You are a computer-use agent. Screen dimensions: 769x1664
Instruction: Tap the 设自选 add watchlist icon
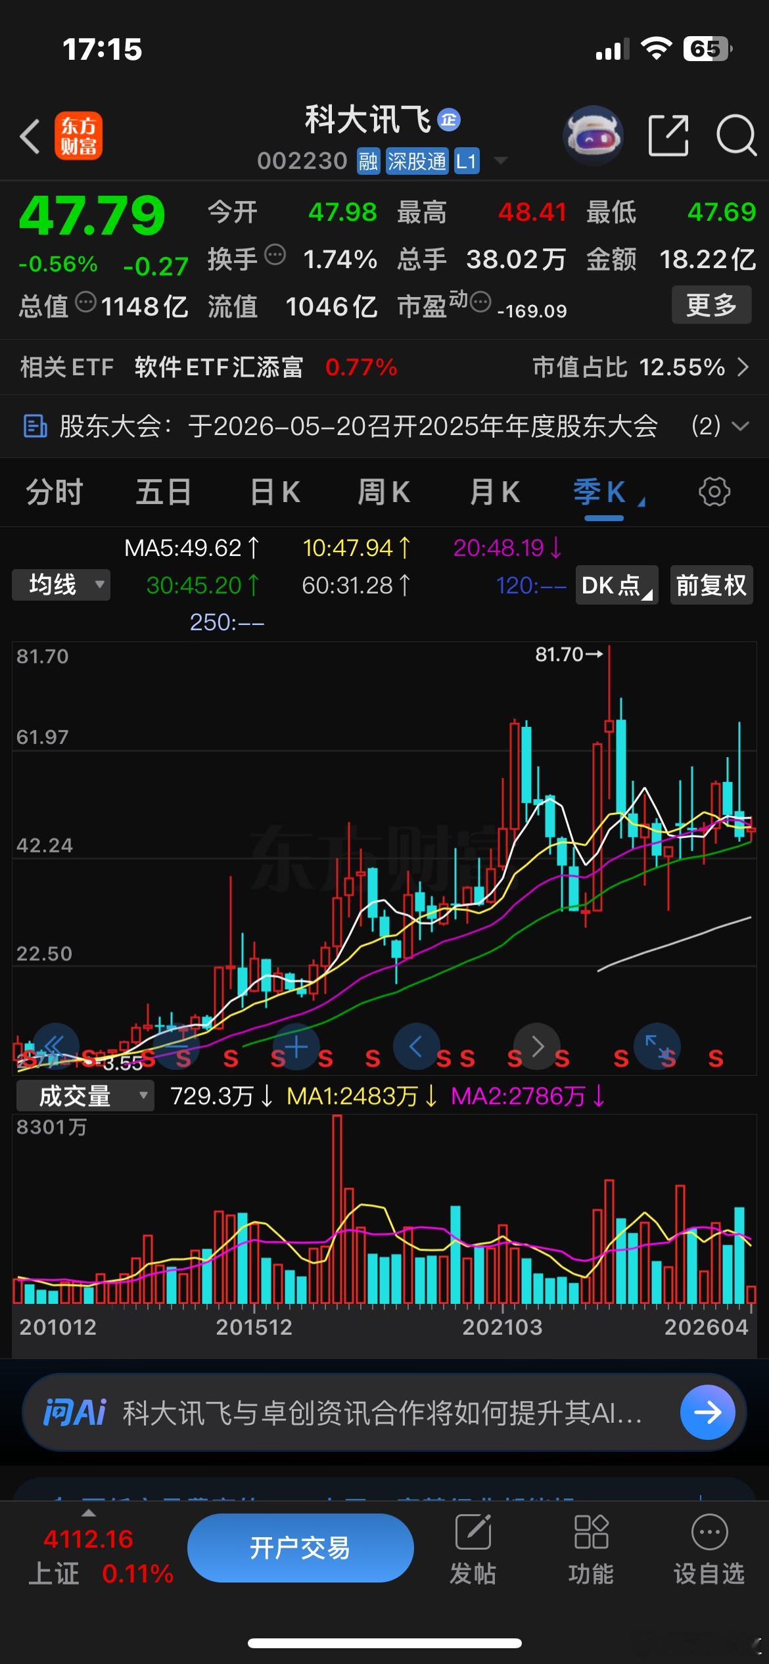coord(709,1531)
